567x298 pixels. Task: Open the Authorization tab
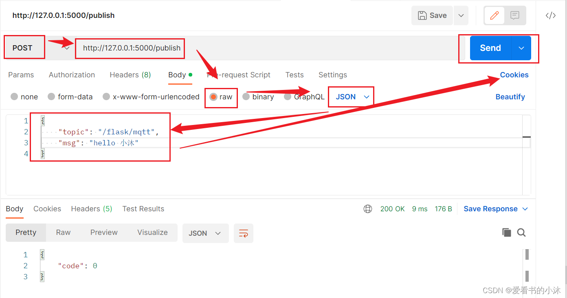point(72,75)
